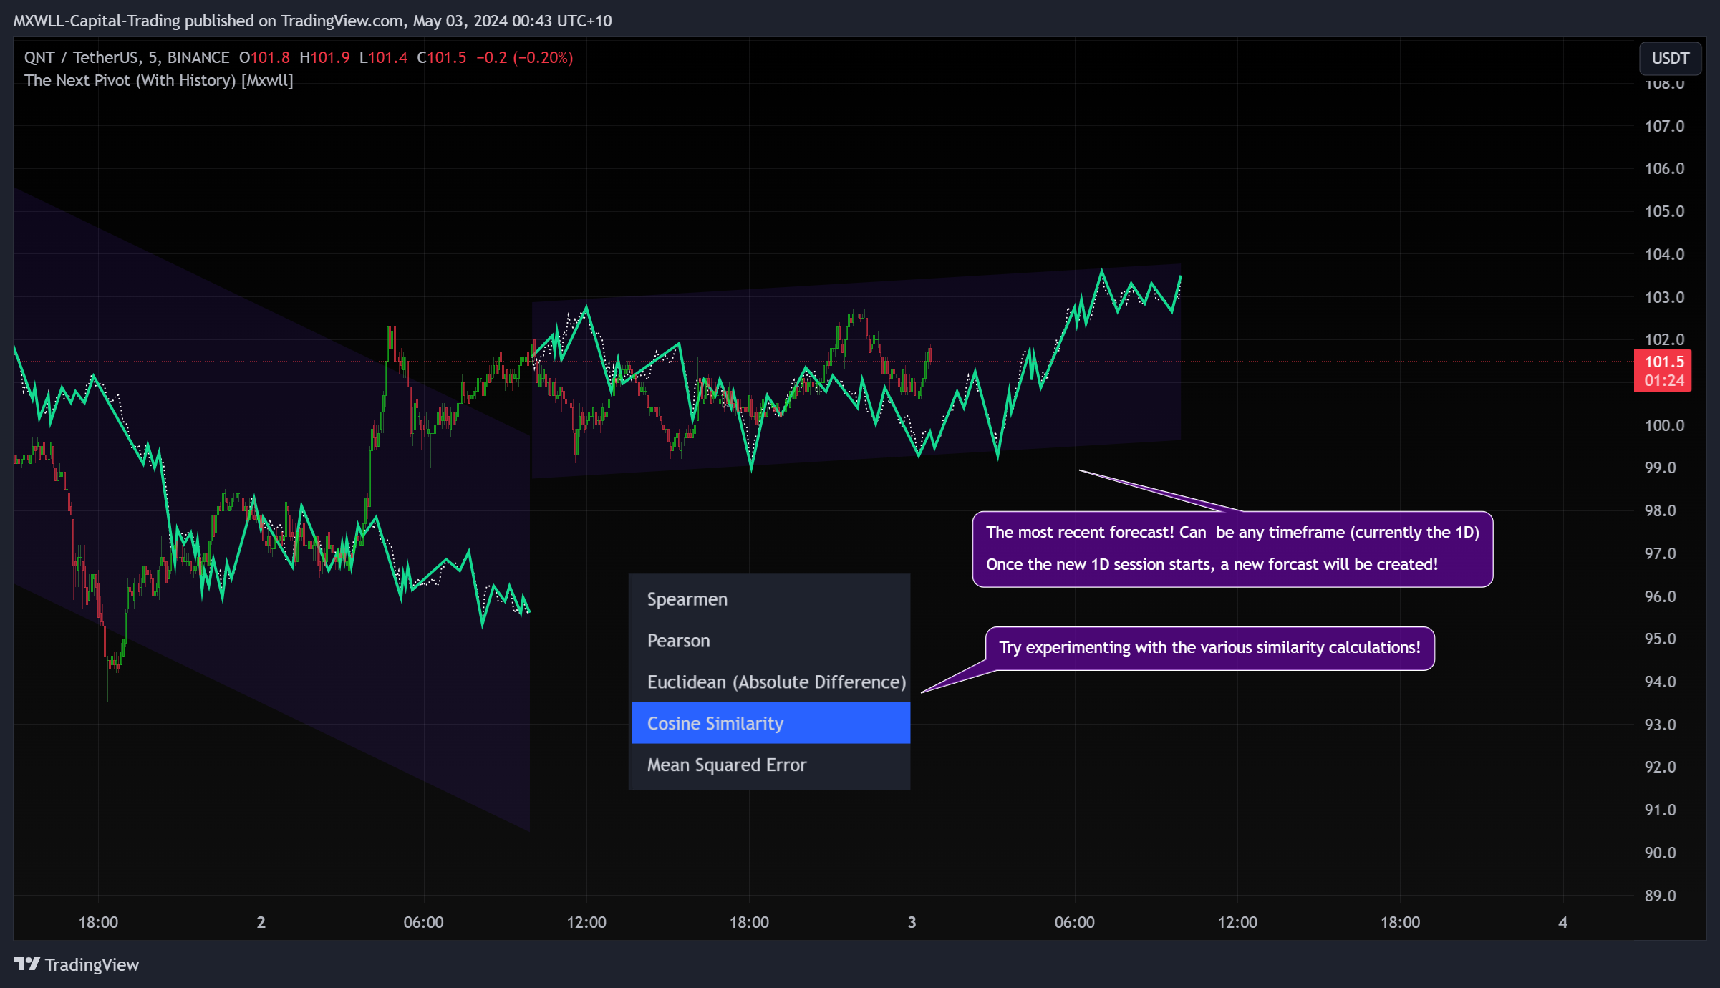The height and width of the screenshot is (988, 1720).
Task: Click the -0.2 (-0.20%) change value
Action: click(525, 58)
